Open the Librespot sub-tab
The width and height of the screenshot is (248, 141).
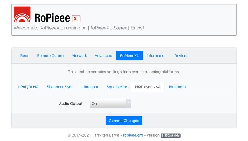coord(90,87)
